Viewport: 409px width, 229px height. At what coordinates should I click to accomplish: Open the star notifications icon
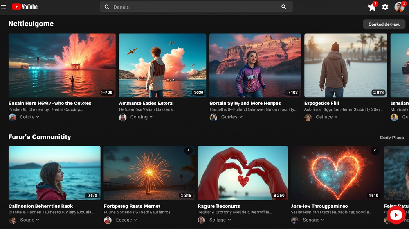click(372, 7)
